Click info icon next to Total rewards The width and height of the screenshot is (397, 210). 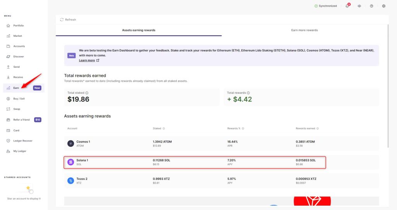[248, 93]
